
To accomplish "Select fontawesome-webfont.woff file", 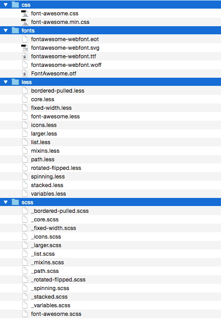I will tap(110, 65).
